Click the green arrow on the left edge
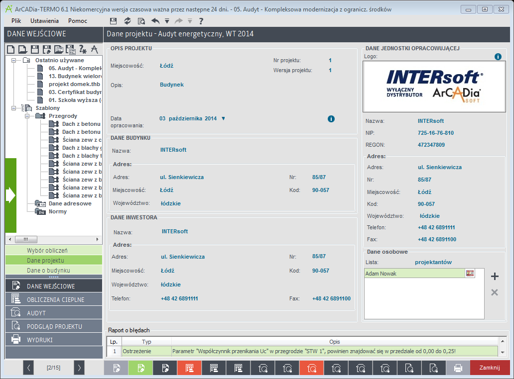 [11, 195]
